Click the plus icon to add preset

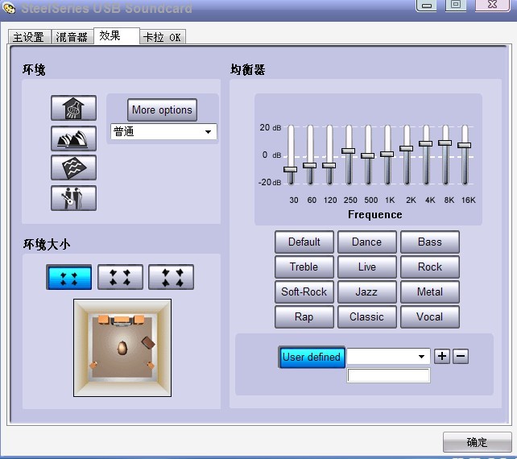(x=442, y=356)
